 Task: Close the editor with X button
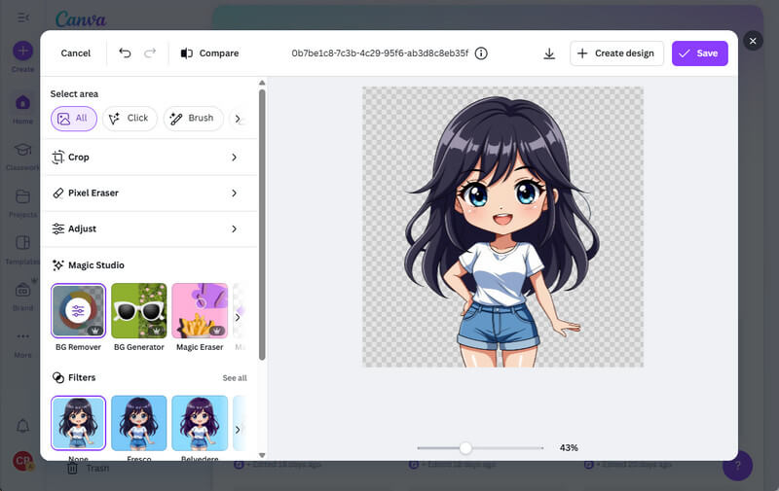(x=753, y=41)
